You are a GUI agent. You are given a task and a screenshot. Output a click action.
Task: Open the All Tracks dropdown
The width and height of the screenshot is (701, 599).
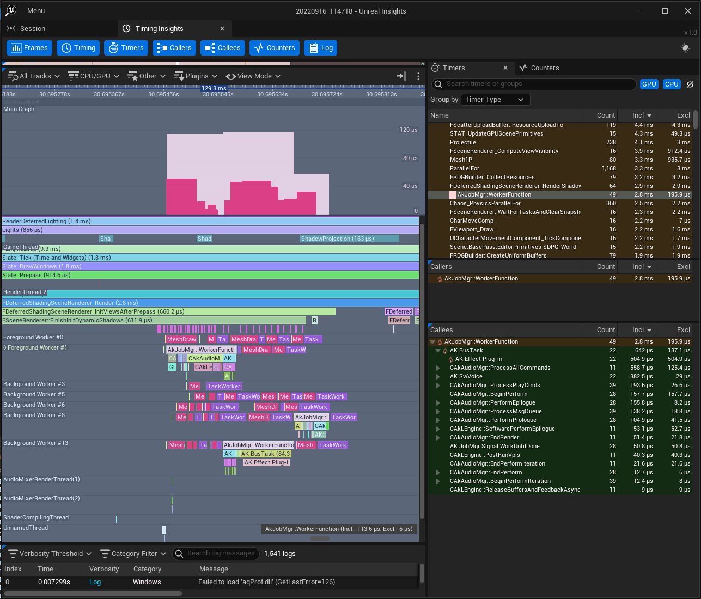34,76
